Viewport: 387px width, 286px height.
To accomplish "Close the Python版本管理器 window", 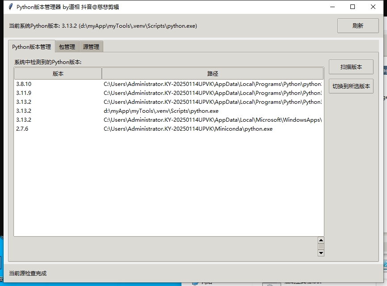I will [x=373, y=7].
